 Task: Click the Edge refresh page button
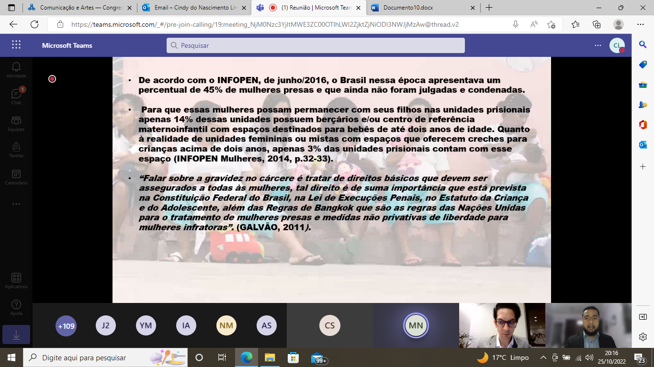click(x=34, y=24)
